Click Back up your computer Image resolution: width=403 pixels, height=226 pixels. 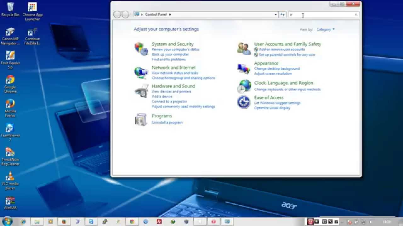tap(170, 55)
